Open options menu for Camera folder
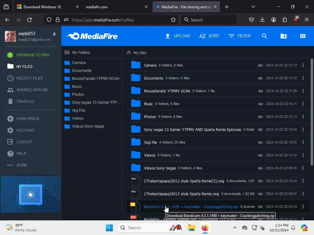Image resolution: width=314 pixels, height=235 pixels. (x=303, y=65)
